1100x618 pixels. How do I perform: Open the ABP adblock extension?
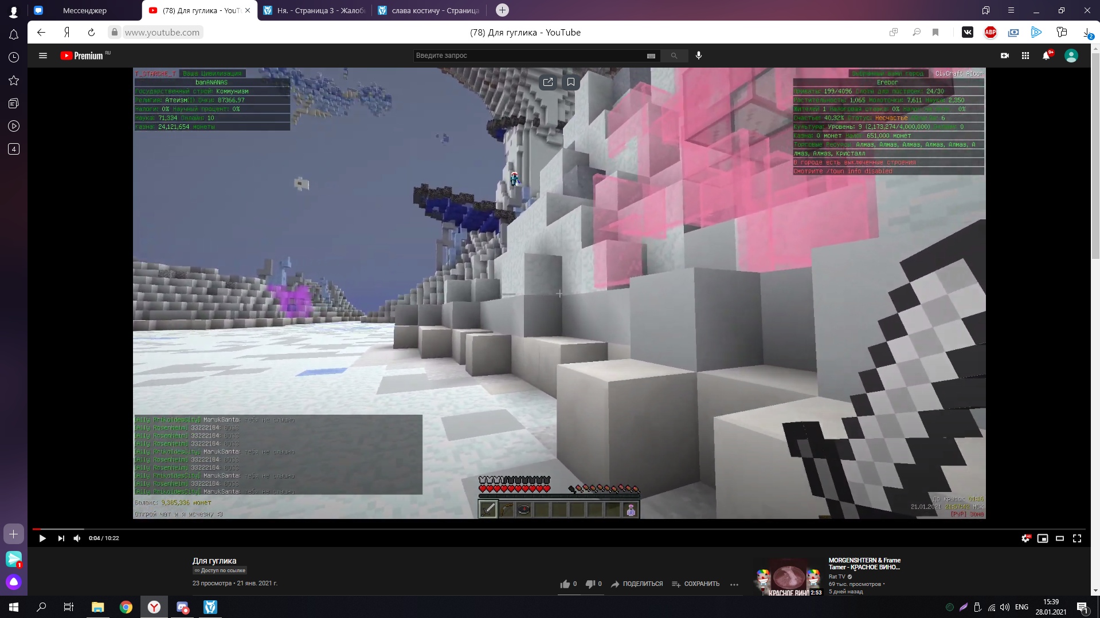tap(991, 33)
